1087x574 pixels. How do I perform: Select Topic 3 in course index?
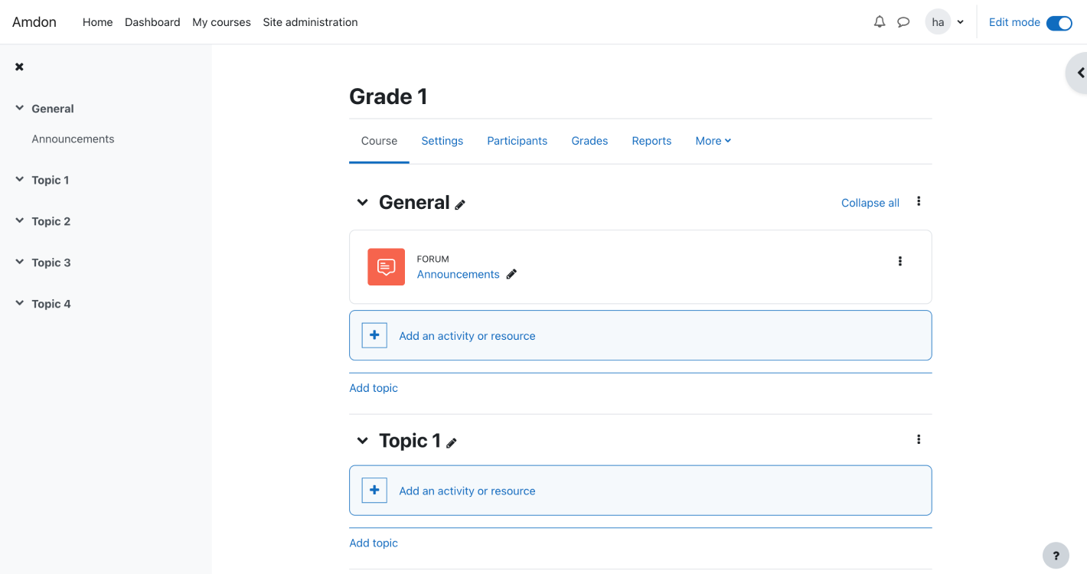pos(51,263)
